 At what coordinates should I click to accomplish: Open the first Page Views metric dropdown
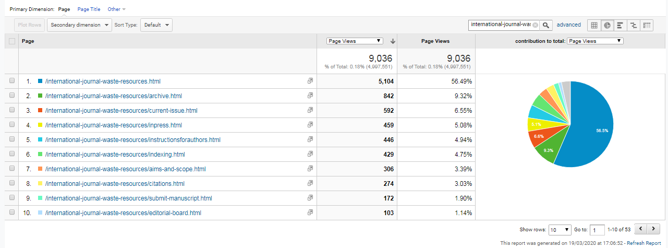click(x=355, y=41)
